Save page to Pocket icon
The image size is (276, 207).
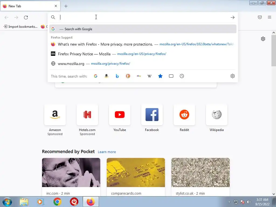260,17
